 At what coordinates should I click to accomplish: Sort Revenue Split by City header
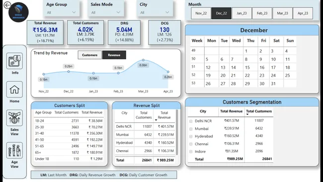pyautogui.click(x=124, y=113)
